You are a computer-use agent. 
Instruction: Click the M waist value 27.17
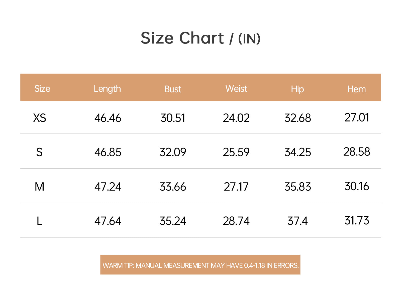pyautogui.click(x=236, y=187)
